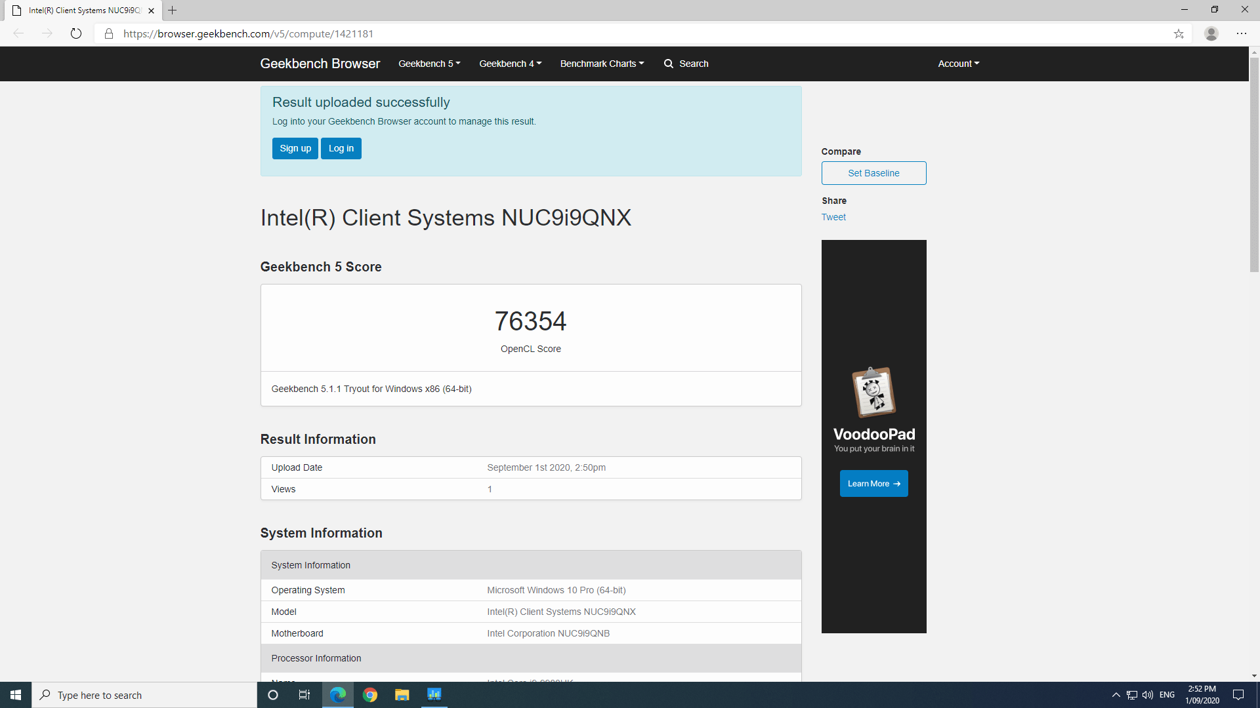Image resolution: width=1260 pixels, height=708 pixels.
Task: Expand the Geekbench 4 dropdown
Action: tap(510, 64)
